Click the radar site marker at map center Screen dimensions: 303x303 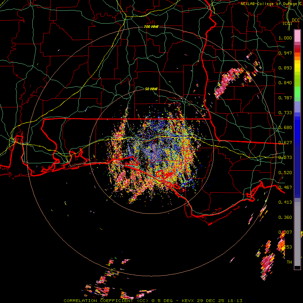151,151
